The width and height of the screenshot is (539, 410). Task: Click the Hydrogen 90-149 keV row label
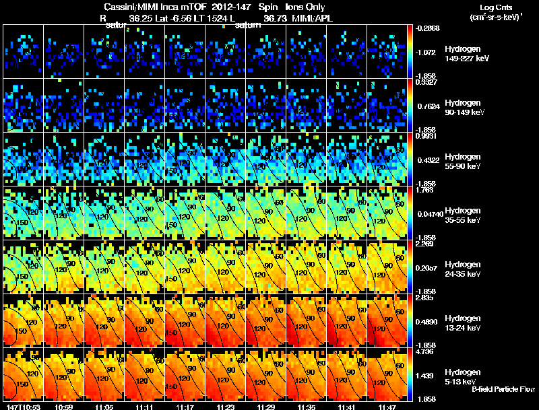click(x=464, y=108)
